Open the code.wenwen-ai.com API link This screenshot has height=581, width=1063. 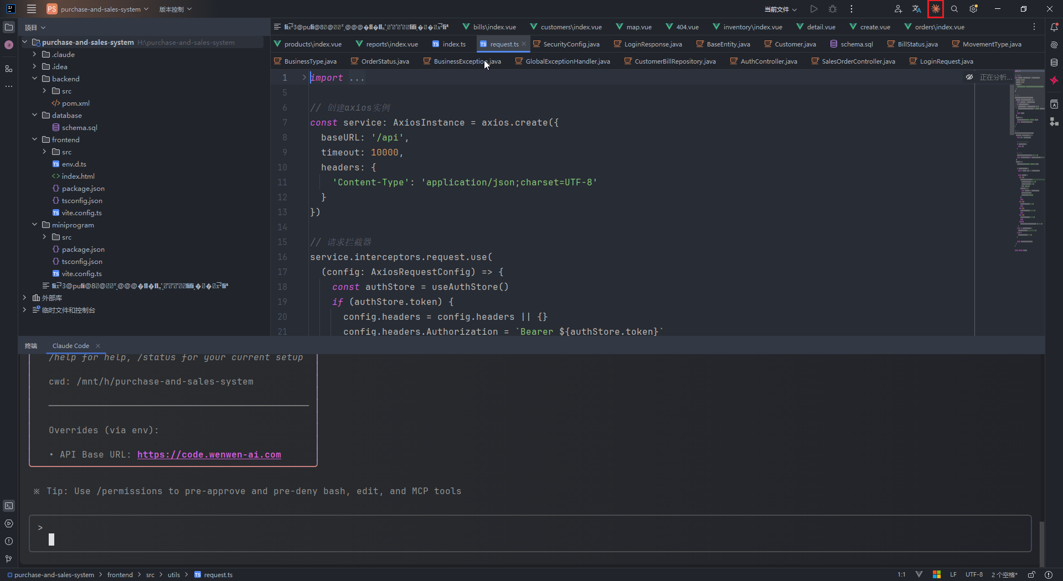(209, 454)
